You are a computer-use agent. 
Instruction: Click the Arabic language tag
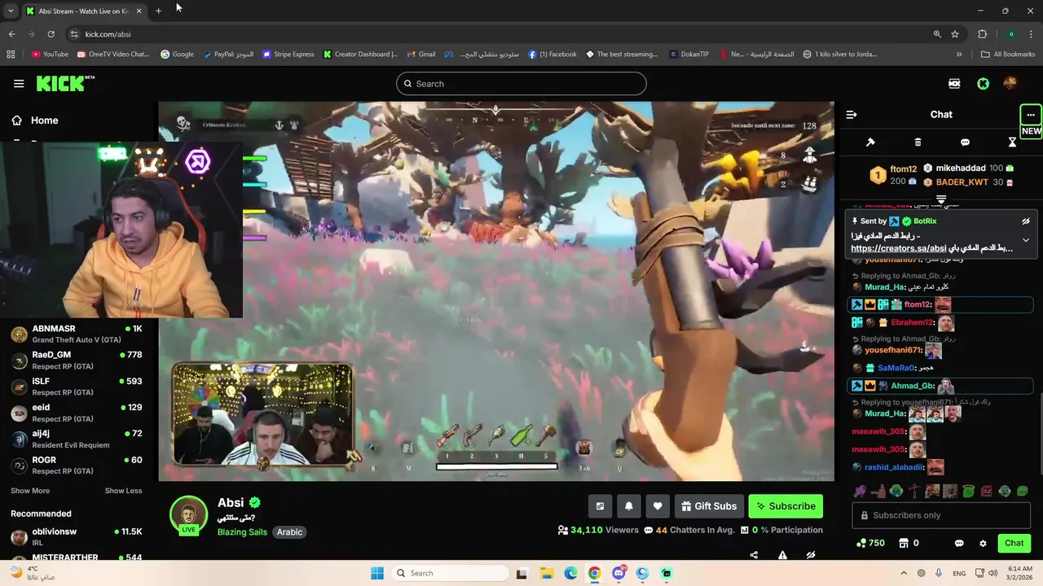pos(289,532)
